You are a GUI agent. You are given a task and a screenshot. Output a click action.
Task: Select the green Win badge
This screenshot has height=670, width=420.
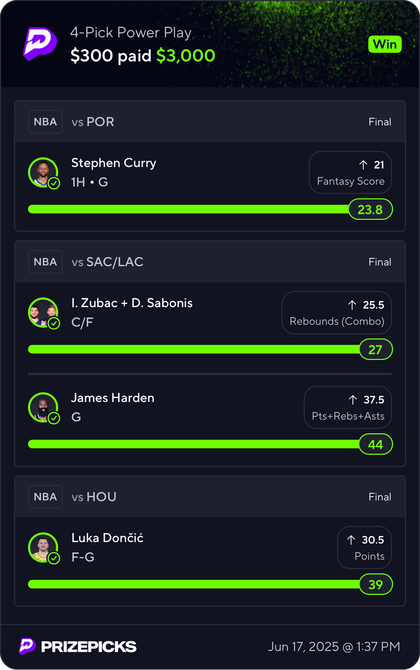click(385, 44)
